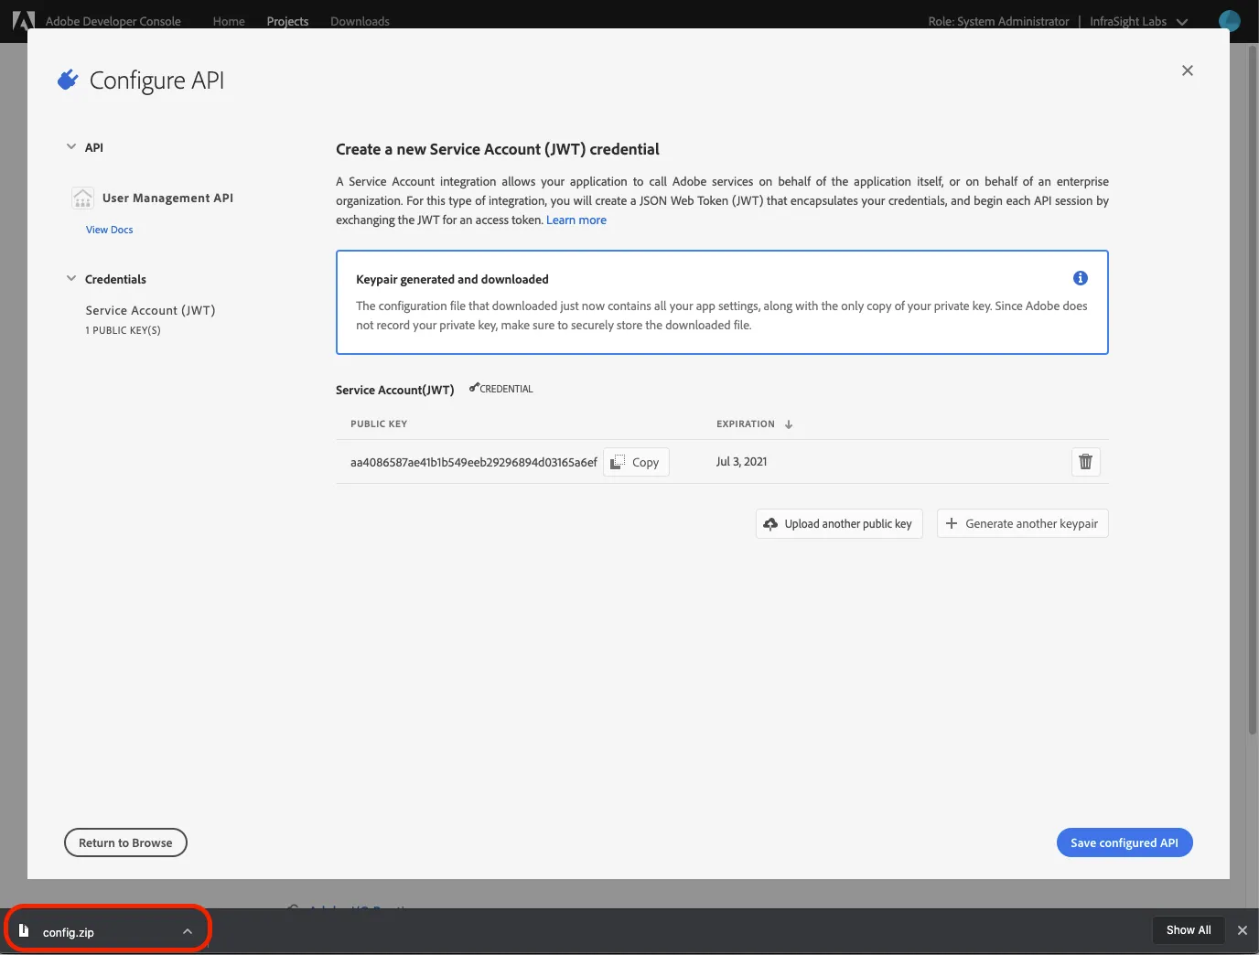
Task: Select Service Account (JWT) in sidebar
Action: 150,310
